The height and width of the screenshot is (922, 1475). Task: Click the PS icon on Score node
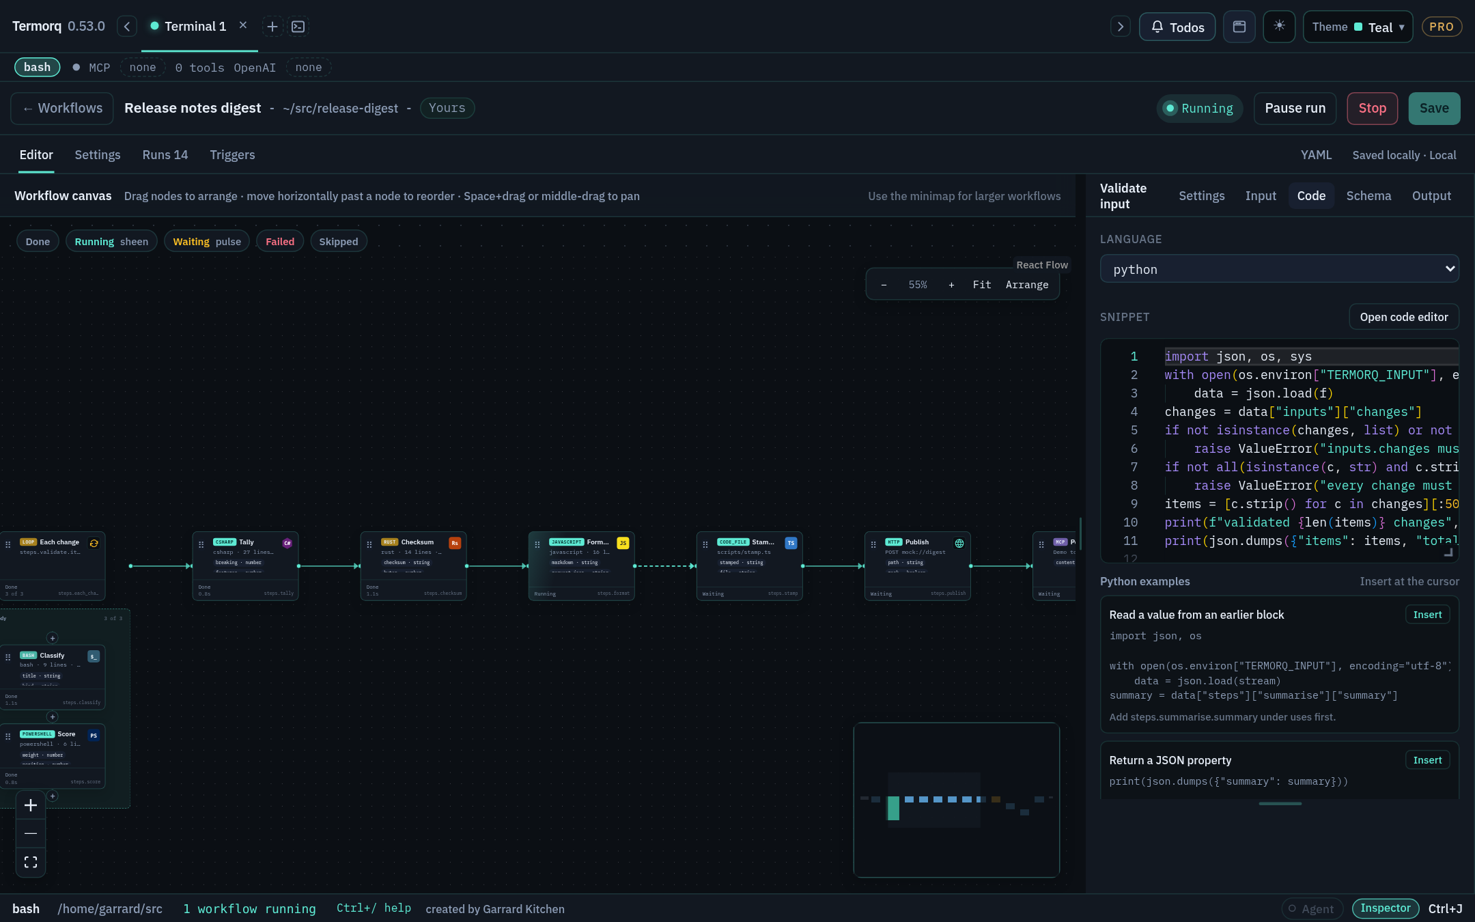pos(94,736)
